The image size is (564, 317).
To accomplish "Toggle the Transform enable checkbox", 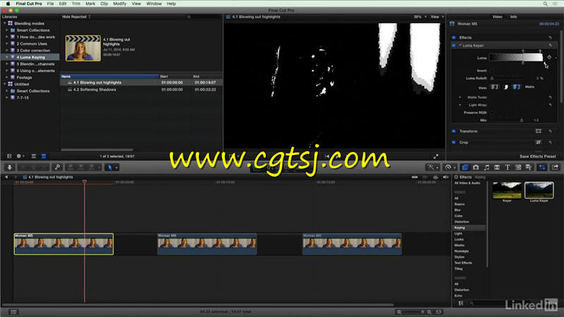I will coord(453,131).
